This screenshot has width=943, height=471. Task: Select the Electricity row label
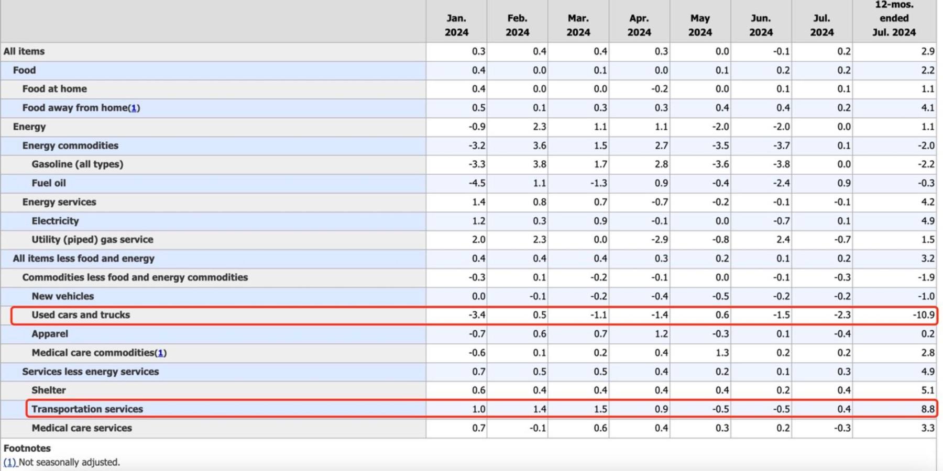55,221
